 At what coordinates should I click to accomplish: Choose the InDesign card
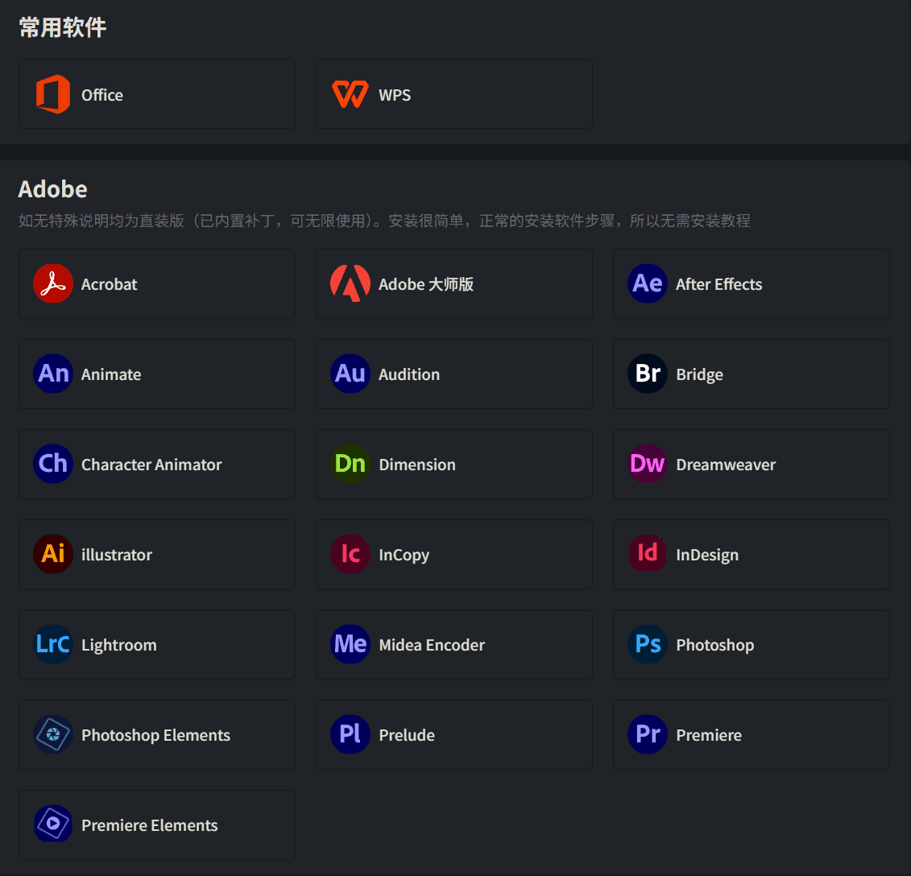pos(752,554)
